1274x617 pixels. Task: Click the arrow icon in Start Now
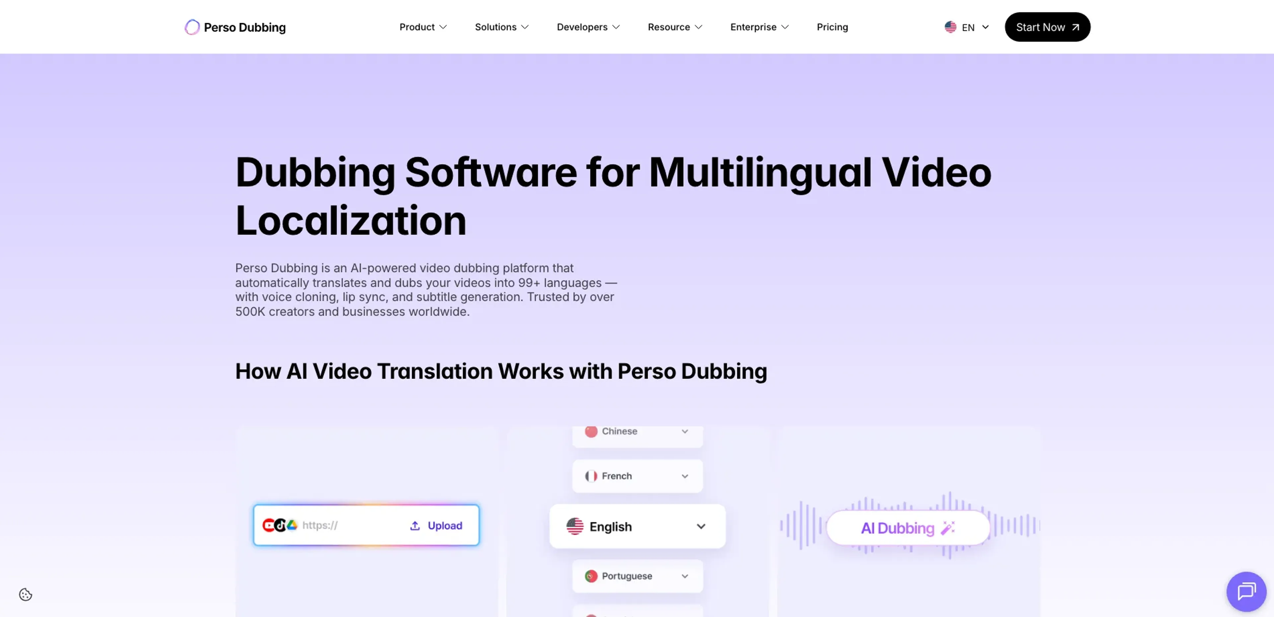tap(1075, 27)
